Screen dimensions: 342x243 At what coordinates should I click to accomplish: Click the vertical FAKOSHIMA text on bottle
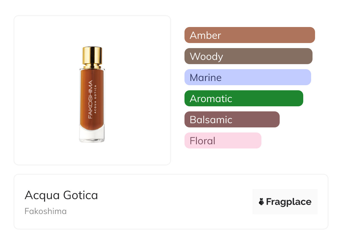click(90, 99)
